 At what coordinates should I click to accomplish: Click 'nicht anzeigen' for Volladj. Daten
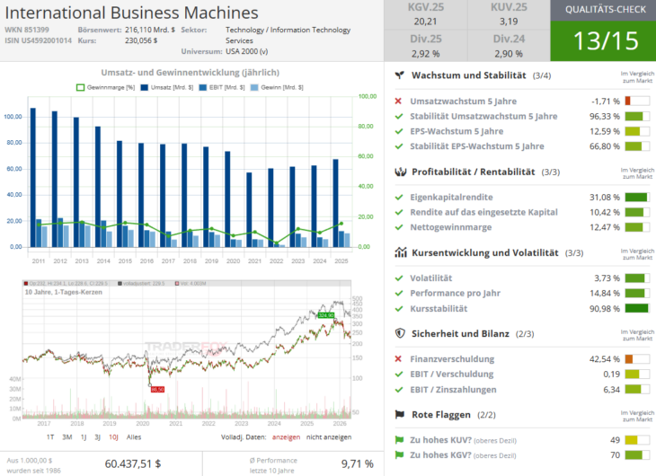coord(329,437)
